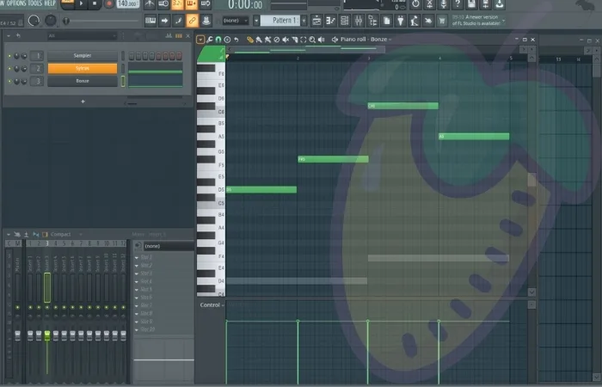Click the stamp icon in main toolbar

206,21
